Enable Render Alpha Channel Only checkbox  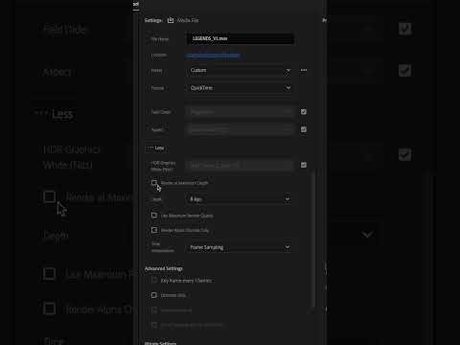click(154, 230)
